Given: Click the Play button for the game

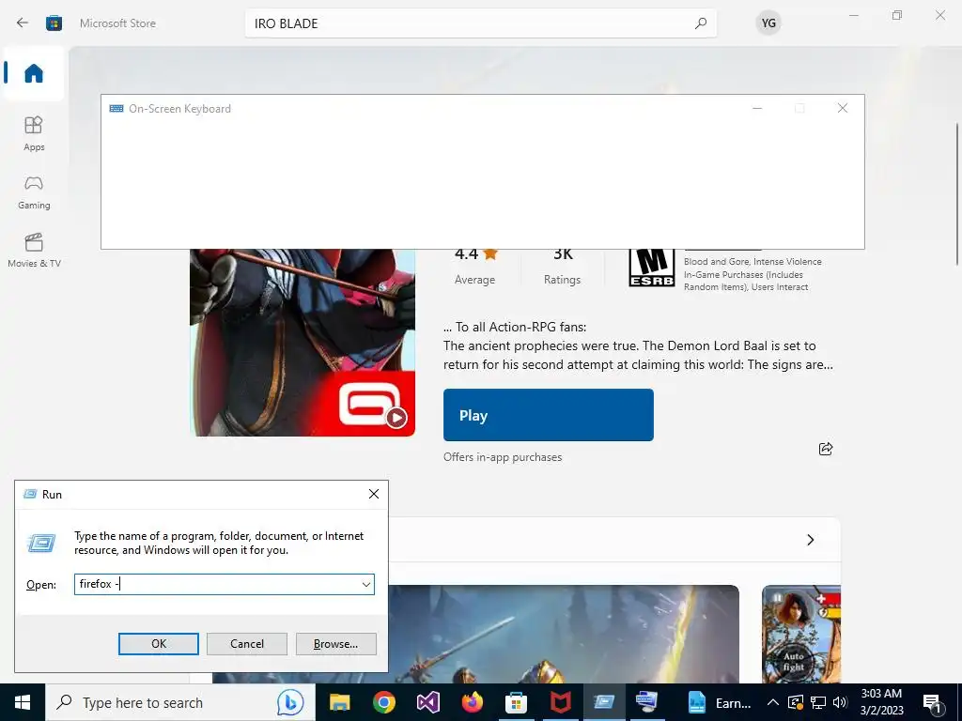Looking at the screenshot, I should point(549,415).
